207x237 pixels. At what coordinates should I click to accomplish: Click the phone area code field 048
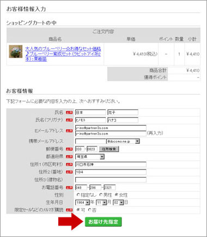(x=81, y=187)
